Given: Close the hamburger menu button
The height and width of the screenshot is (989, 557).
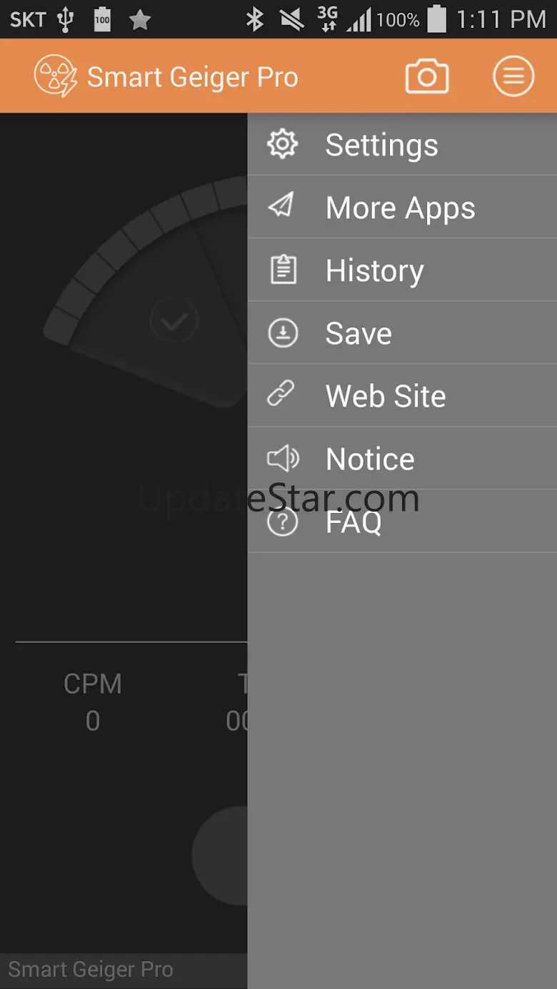Looking at the screenshot, I should (x=513, y=76).
